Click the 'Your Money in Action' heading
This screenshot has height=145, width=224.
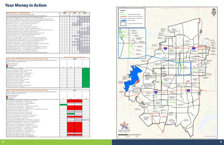coord(26,5)
